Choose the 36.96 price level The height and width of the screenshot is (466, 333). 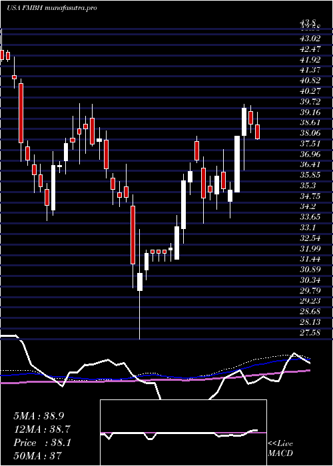[x=309, y=154]
